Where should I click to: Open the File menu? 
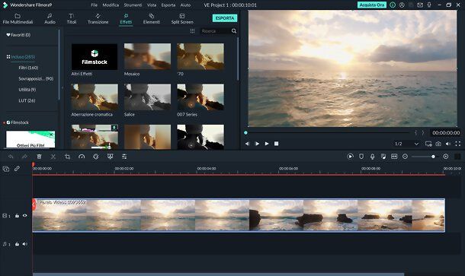pyautogui.click(x=94, y=5)
